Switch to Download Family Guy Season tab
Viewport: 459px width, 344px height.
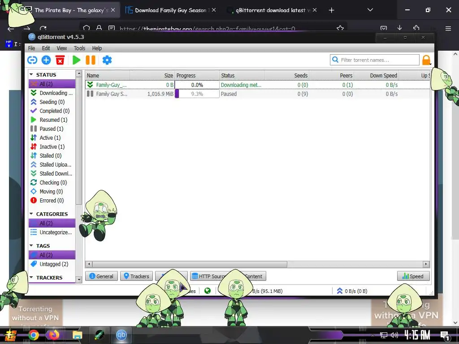171,10
